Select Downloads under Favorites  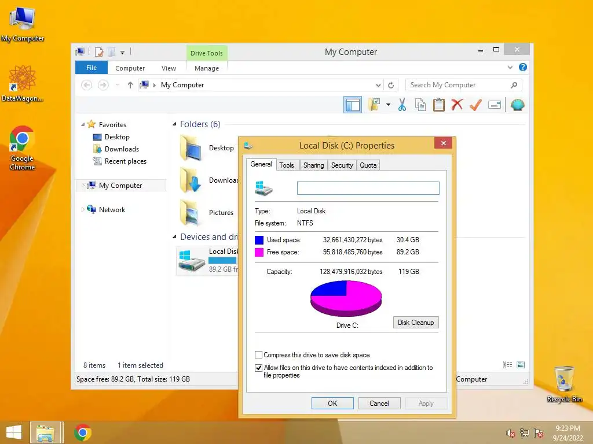[122, 149]
